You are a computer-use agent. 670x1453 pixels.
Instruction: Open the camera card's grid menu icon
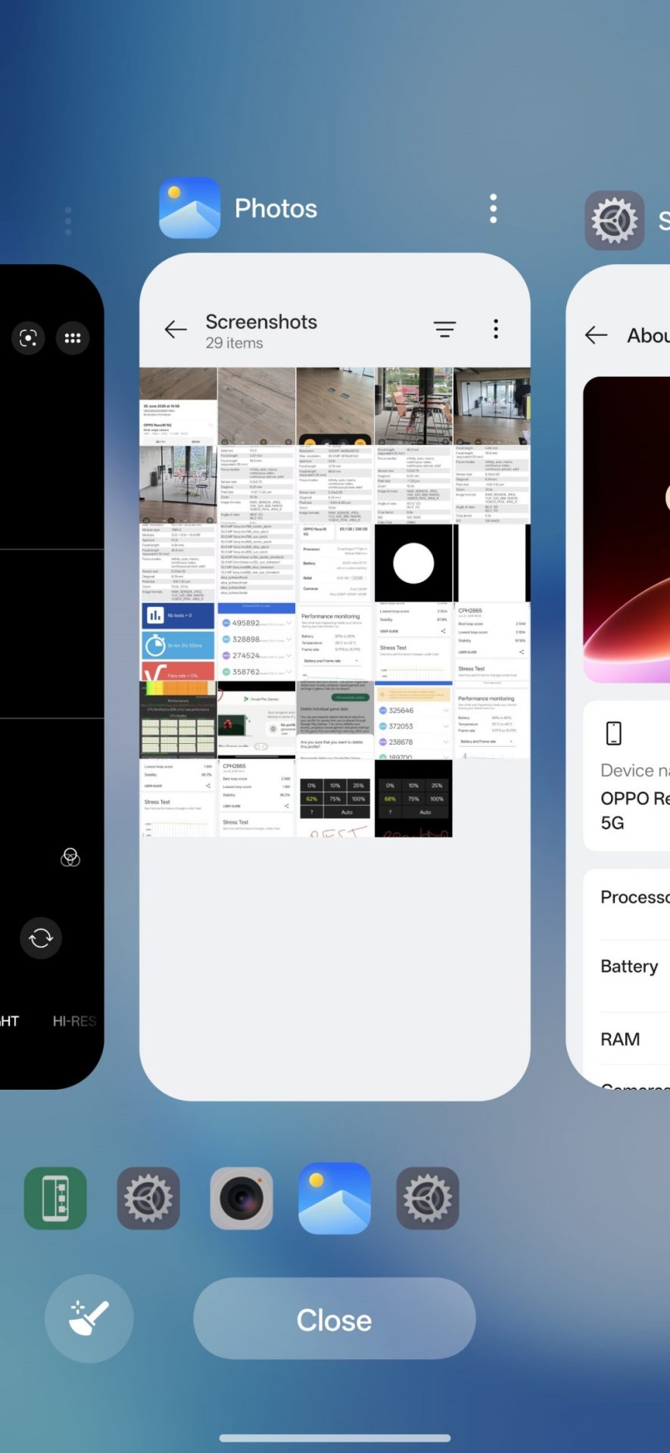pos(73,338)
